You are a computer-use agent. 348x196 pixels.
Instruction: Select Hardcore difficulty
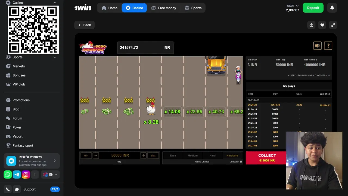[232, 156]
